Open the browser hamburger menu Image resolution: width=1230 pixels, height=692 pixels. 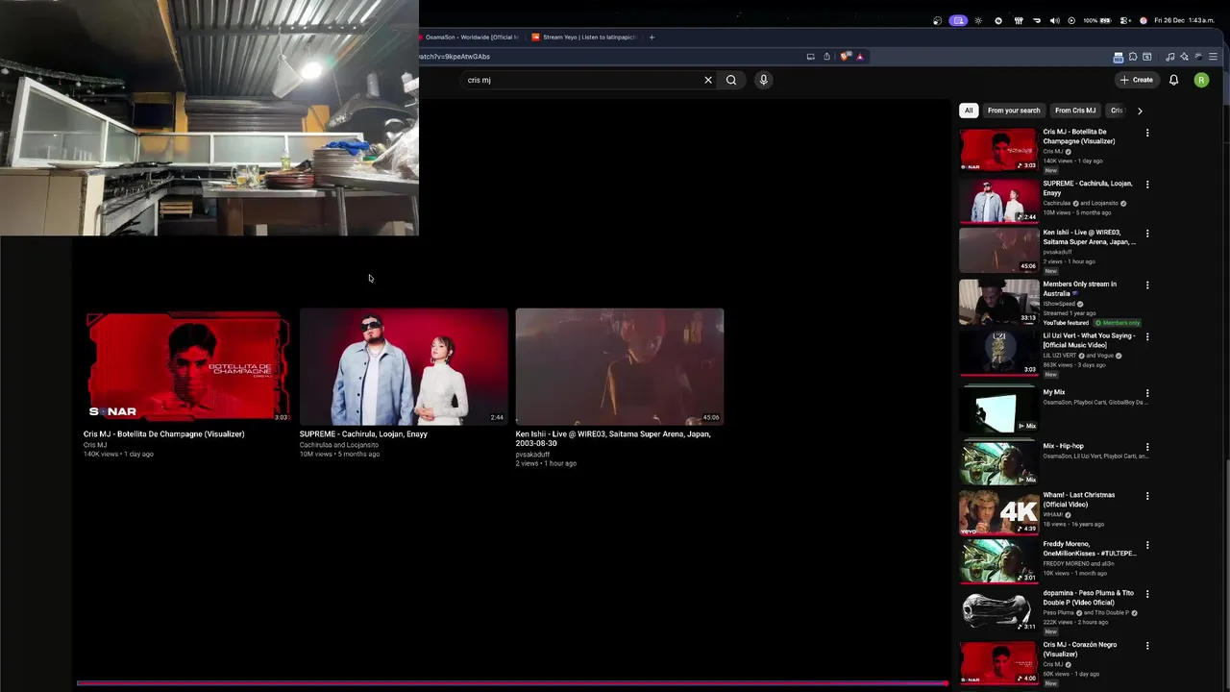coord(1213,57)
